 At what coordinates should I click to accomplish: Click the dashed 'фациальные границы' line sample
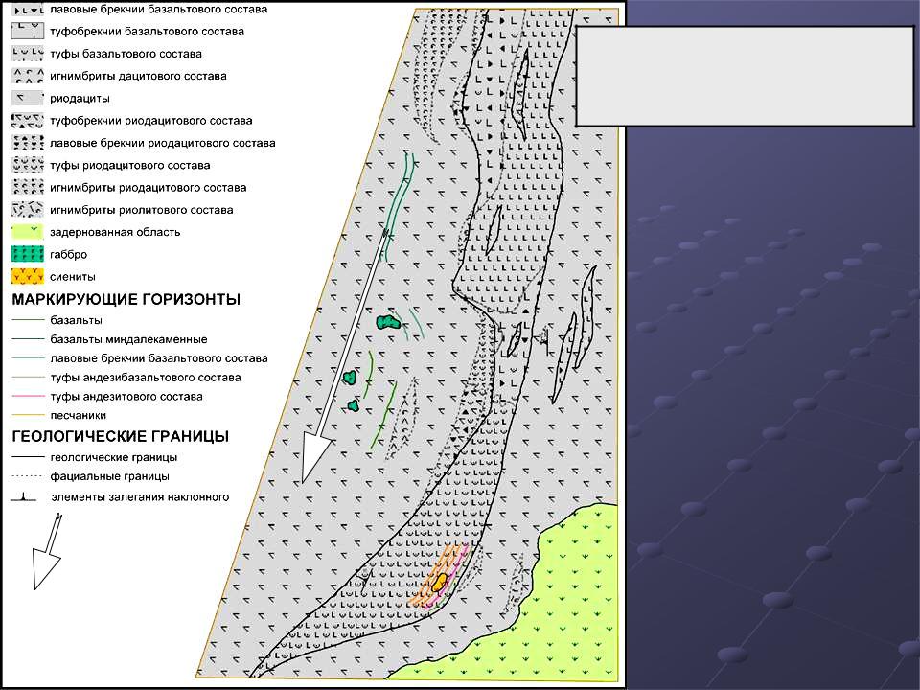(28, 476)
